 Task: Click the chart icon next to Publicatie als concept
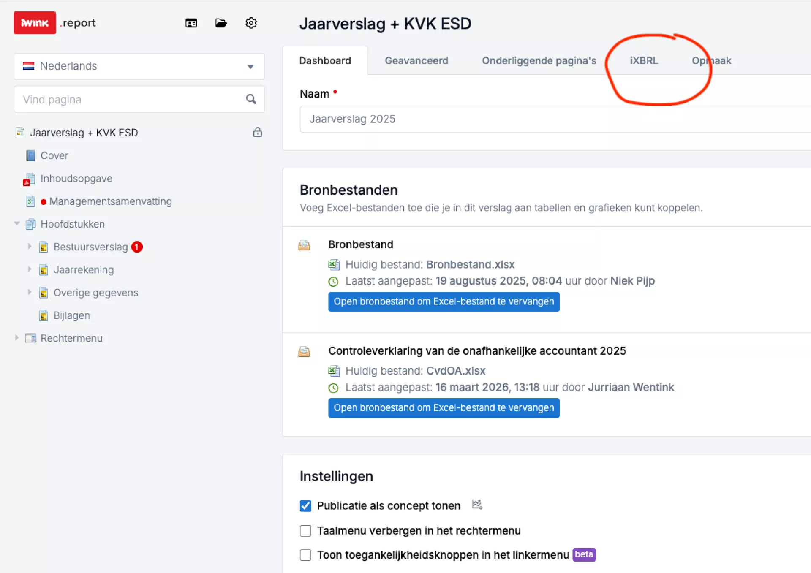tap(477, 505)
